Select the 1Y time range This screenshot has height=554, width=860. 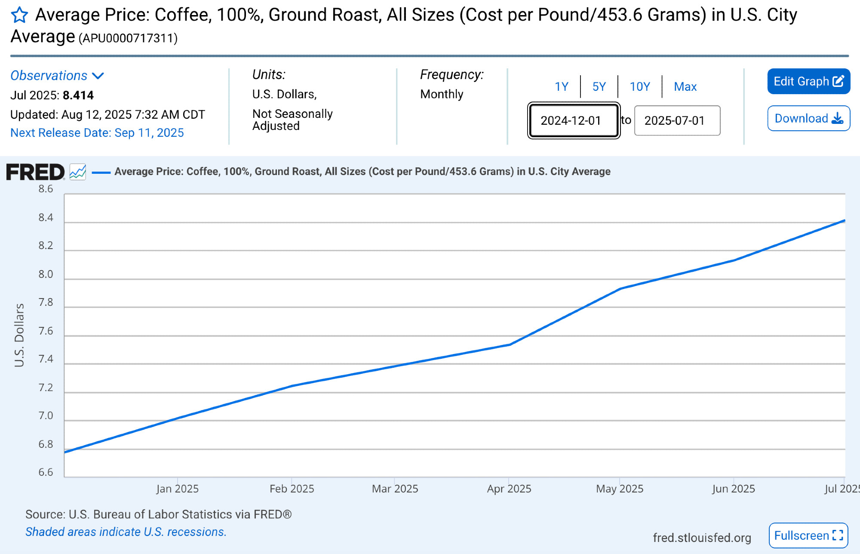pyautogui.click(x=562, y=86)
